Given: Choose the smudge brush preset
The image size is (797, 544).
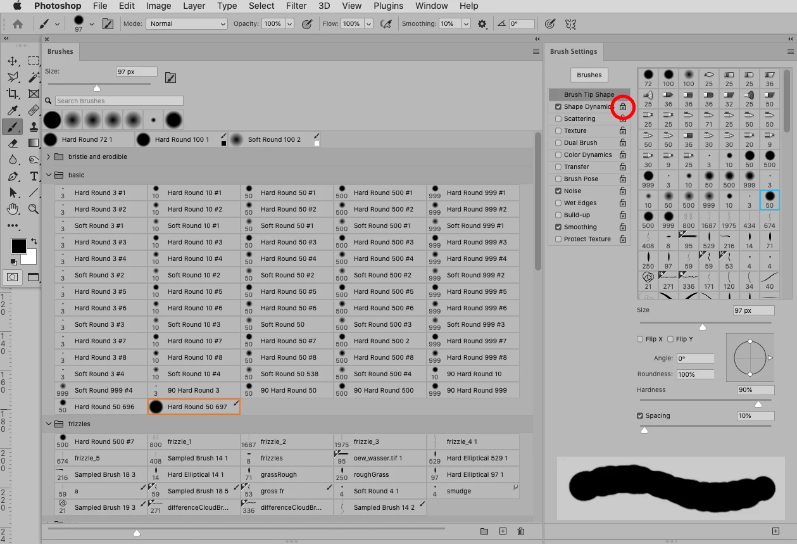Looking at the screenshot, I should tap(473, 491).
